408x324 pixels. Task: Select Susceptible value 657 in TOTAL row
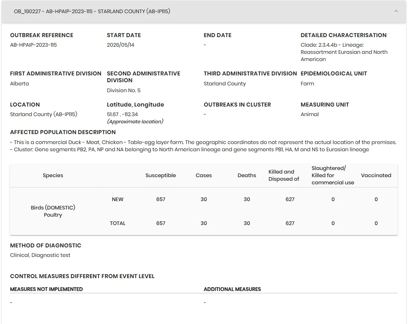[x=160, y=223]
